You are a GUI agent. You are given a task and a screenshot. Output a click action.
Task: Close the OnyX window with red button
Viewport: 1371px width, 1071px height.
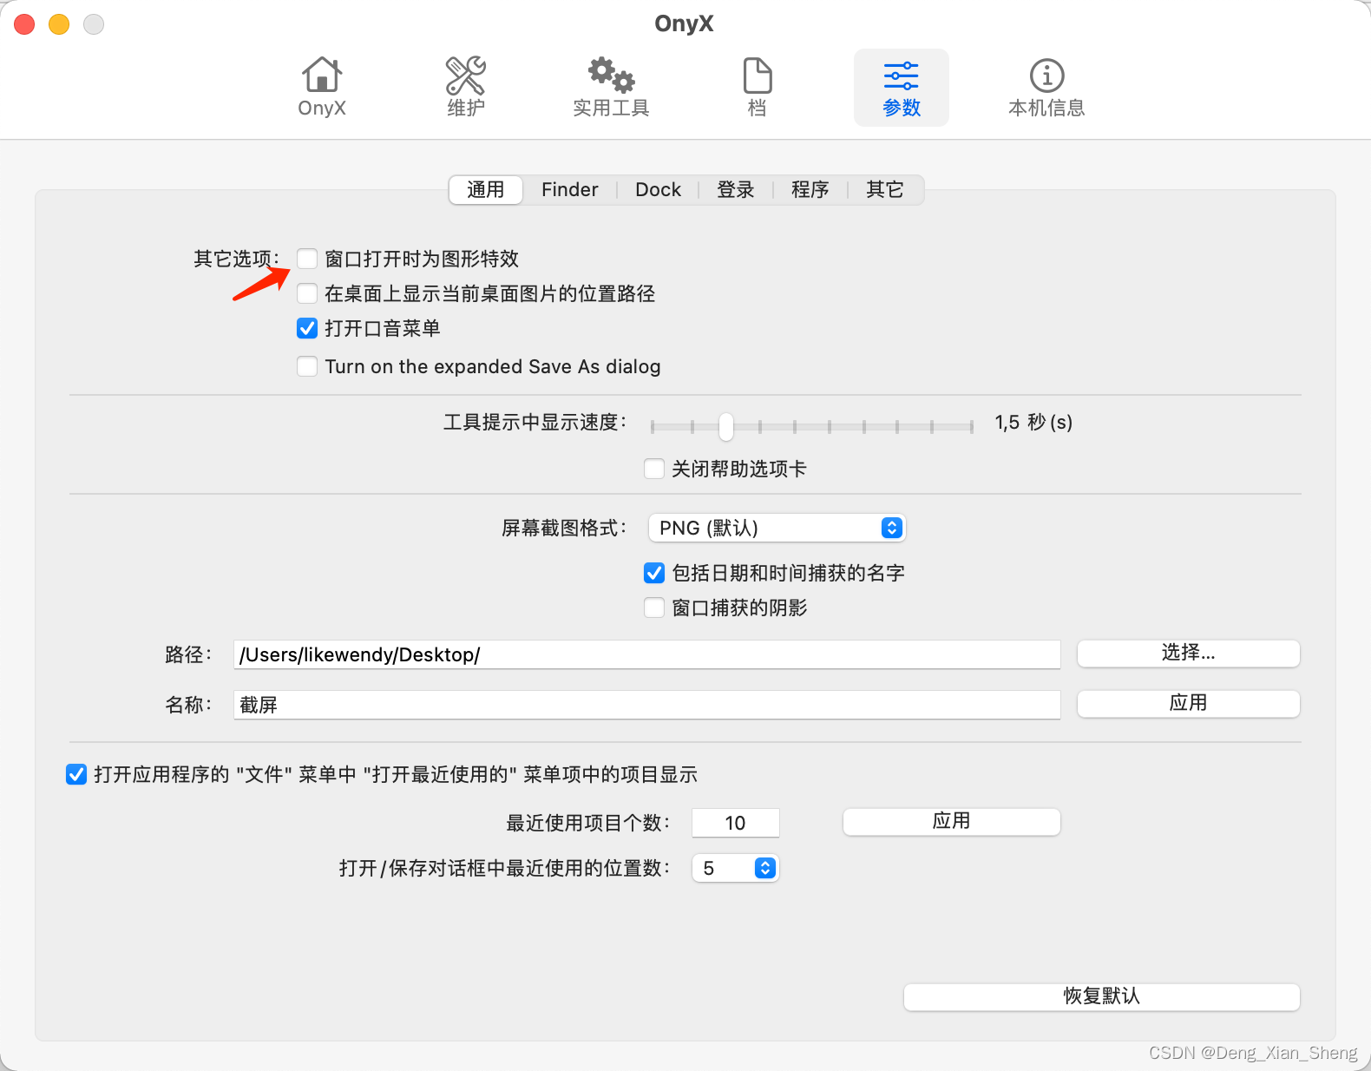[24, 24]
